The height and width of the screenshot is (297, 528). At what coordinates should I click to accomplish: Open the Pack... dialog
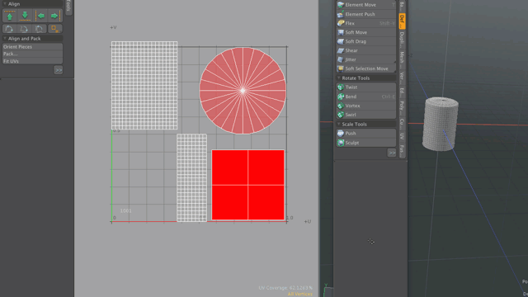coord(32,54)
